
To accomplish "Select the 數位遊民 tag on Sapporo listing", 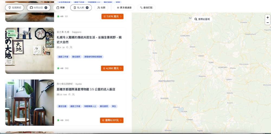I will tap(76, 57).
